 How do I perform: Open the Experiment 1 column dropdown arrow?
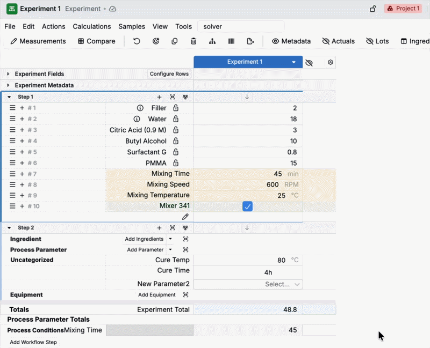(x=293, y=62)
